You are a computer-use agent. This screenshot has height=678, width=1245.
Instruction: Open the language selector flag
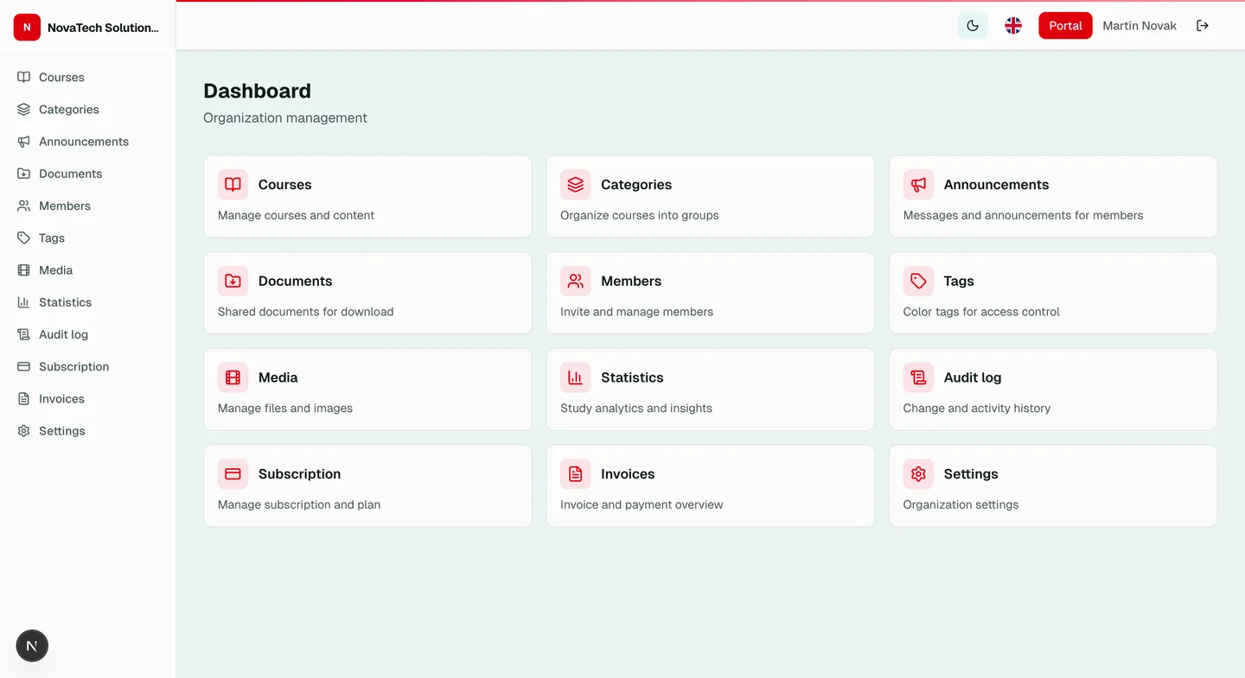pos(1012,25)
